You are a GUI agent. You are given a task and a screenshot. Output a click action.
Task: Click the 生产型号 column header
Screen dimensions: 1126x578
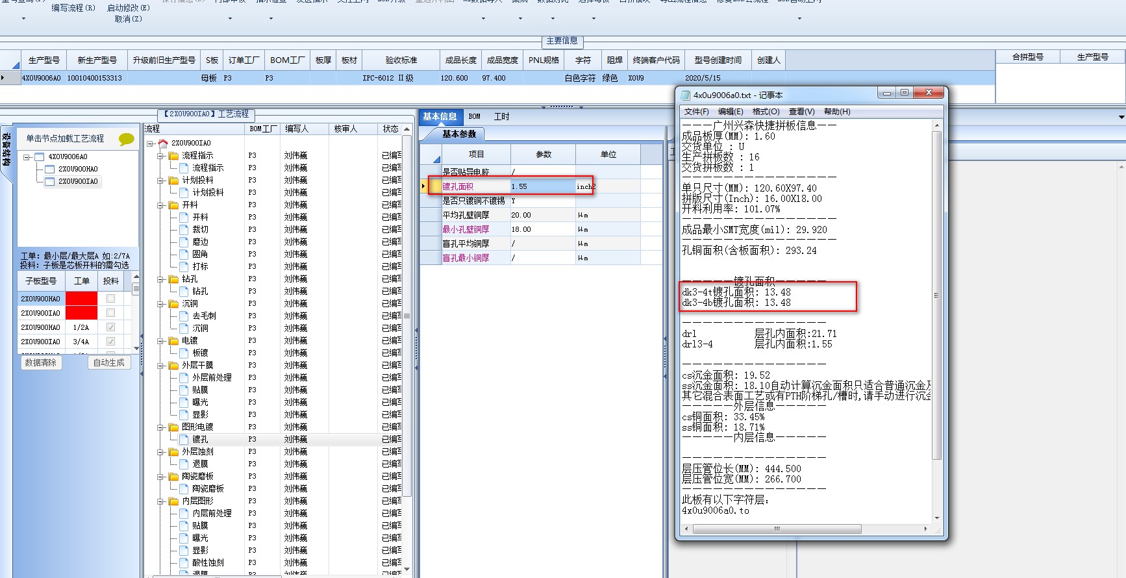(x=44, y=60)
